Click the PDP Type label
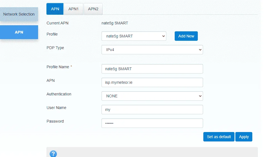This screenshot has width=279, height=157. click(55, 48)
